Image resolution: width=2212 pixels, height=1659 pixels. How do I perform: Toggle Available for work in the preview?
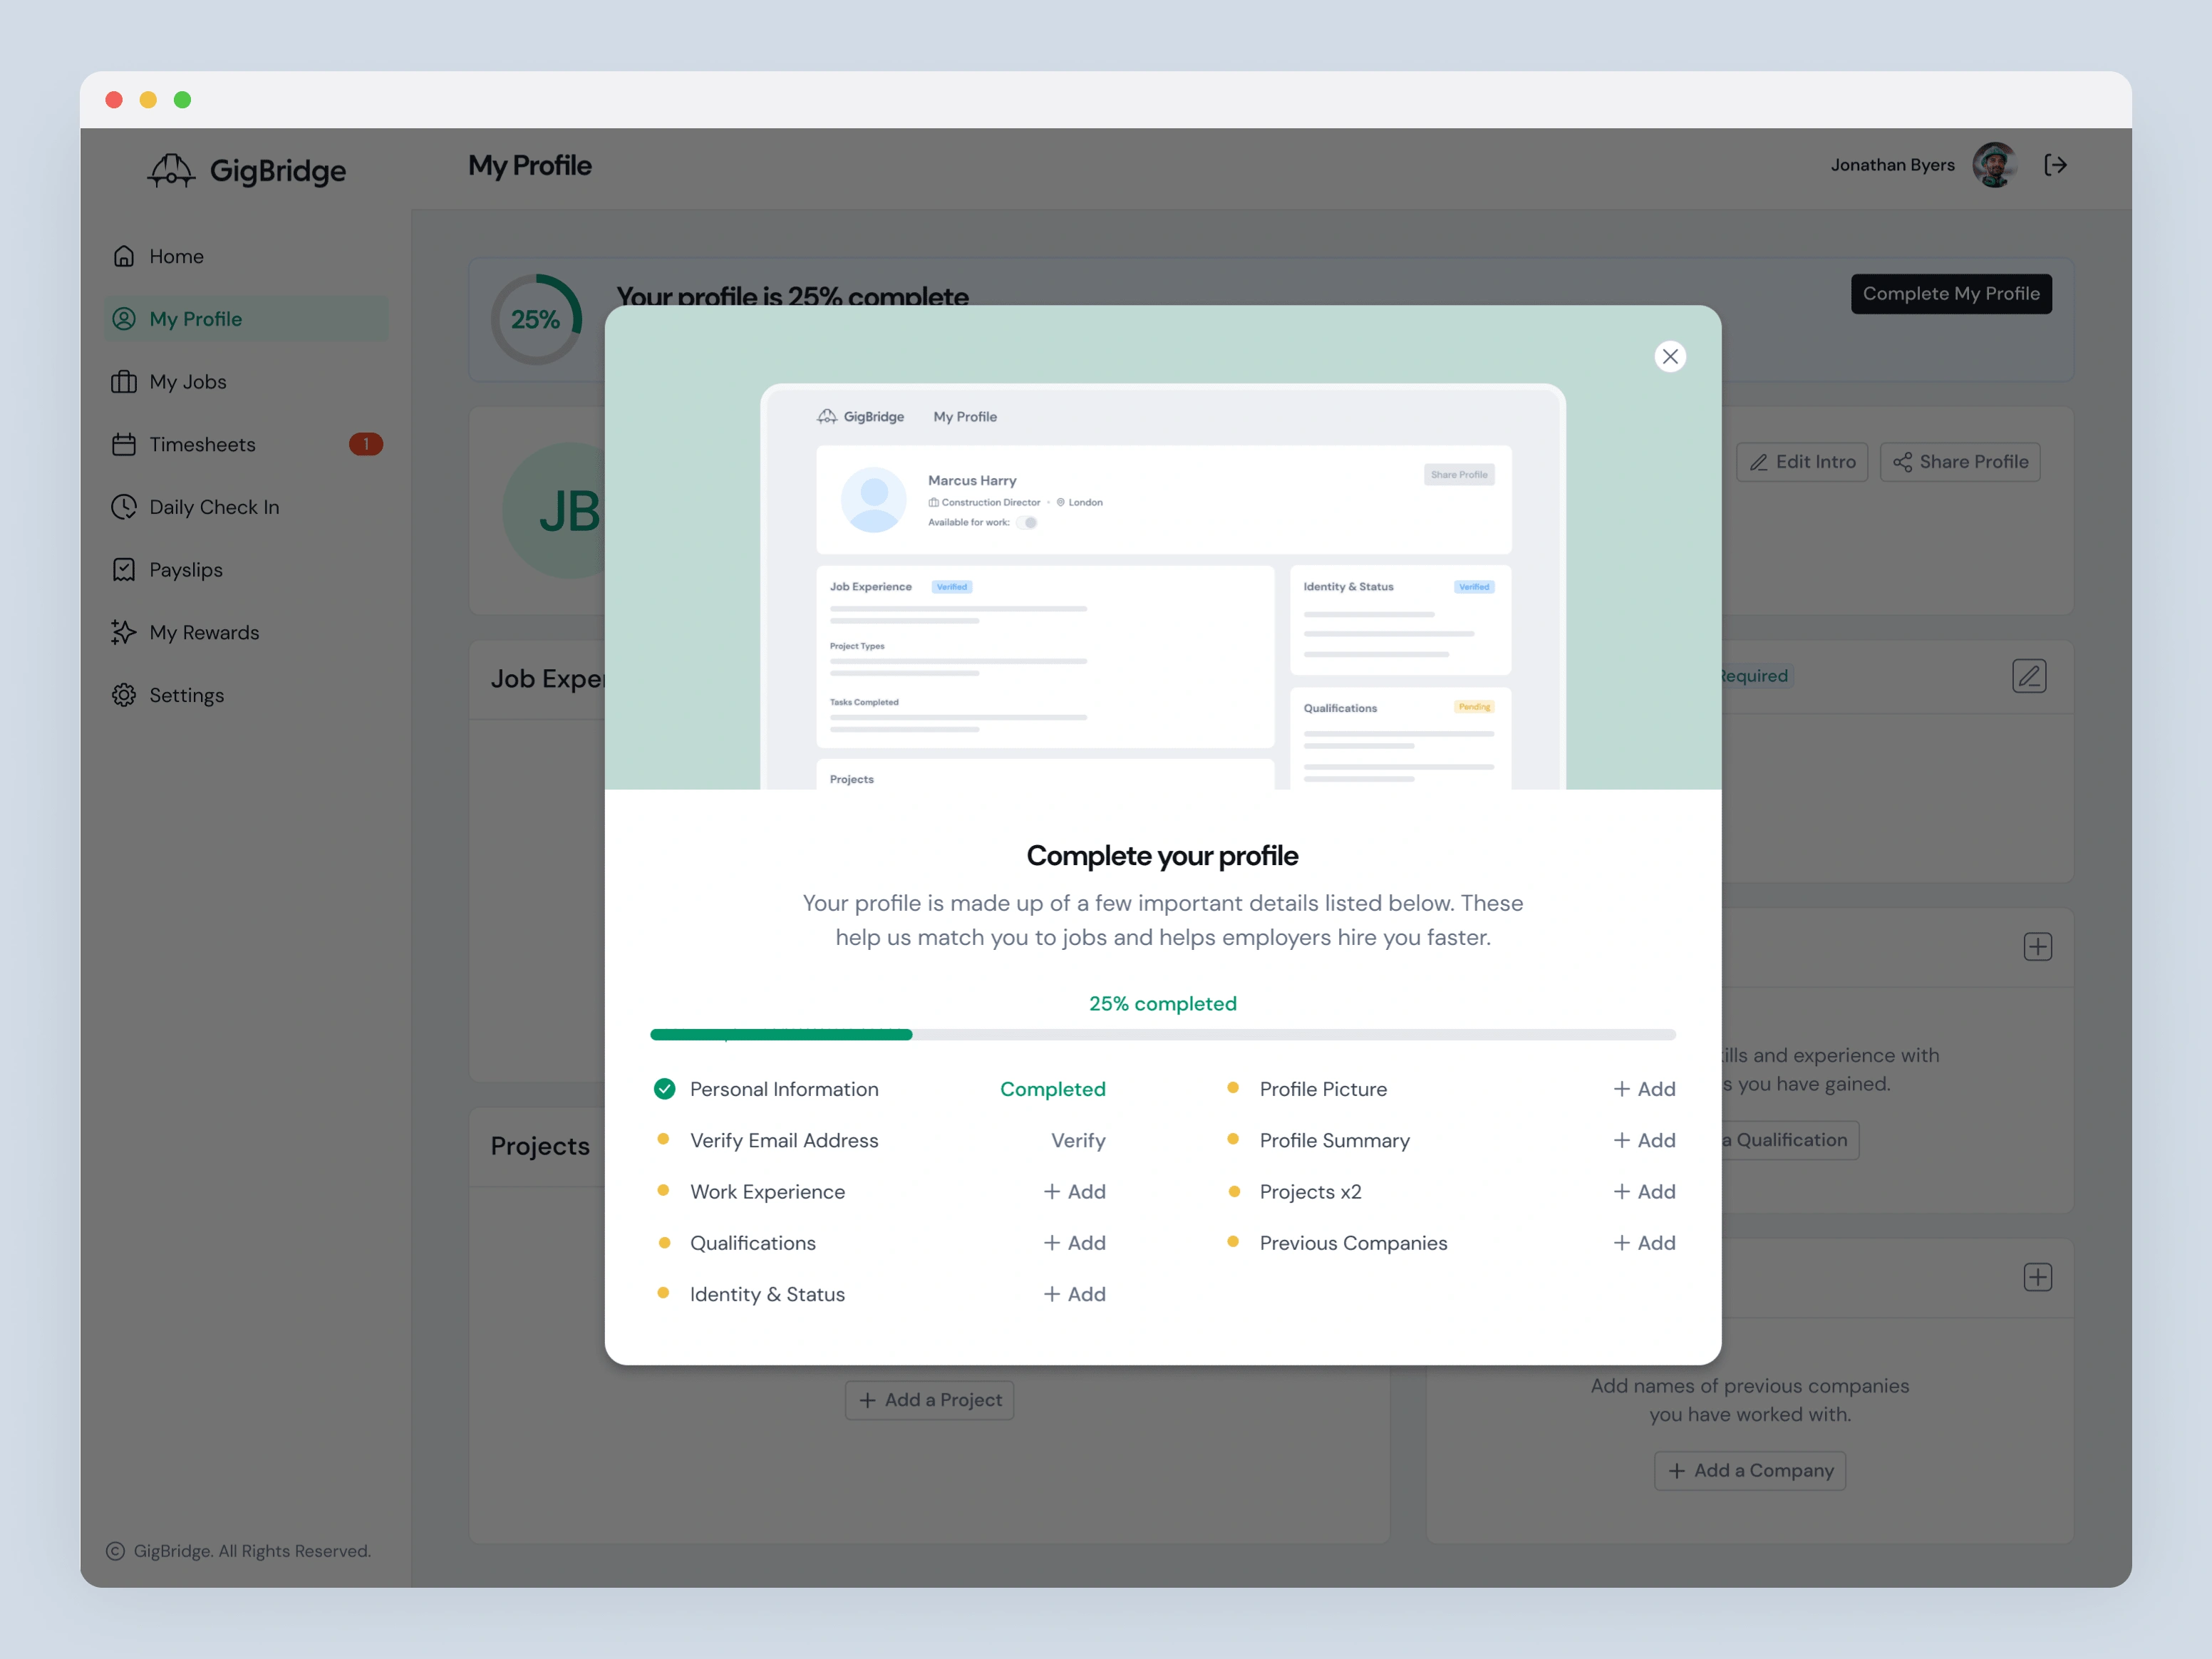1027,522
